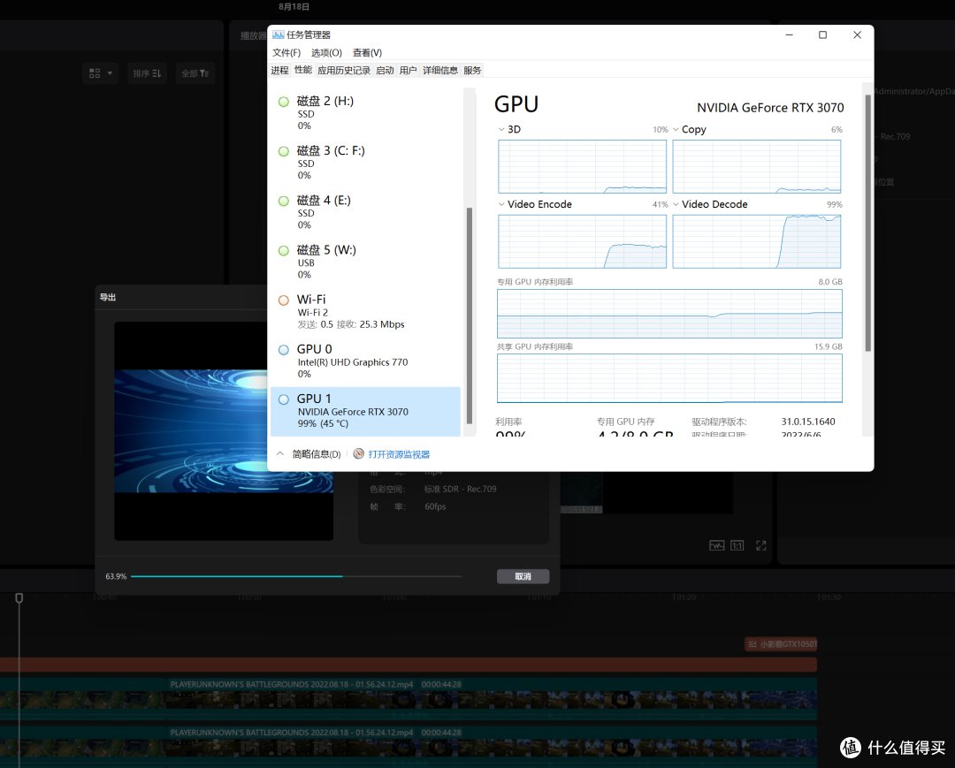The image size is (955, 768).
Task: Click the waveform scope icon in player
Action: [716, 546]
